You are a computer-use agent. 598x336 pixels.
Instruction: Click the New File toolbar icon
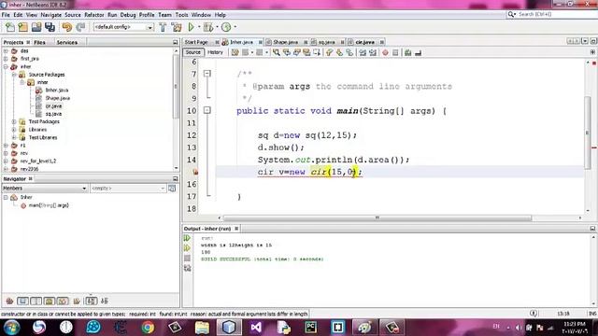point(10,27)
